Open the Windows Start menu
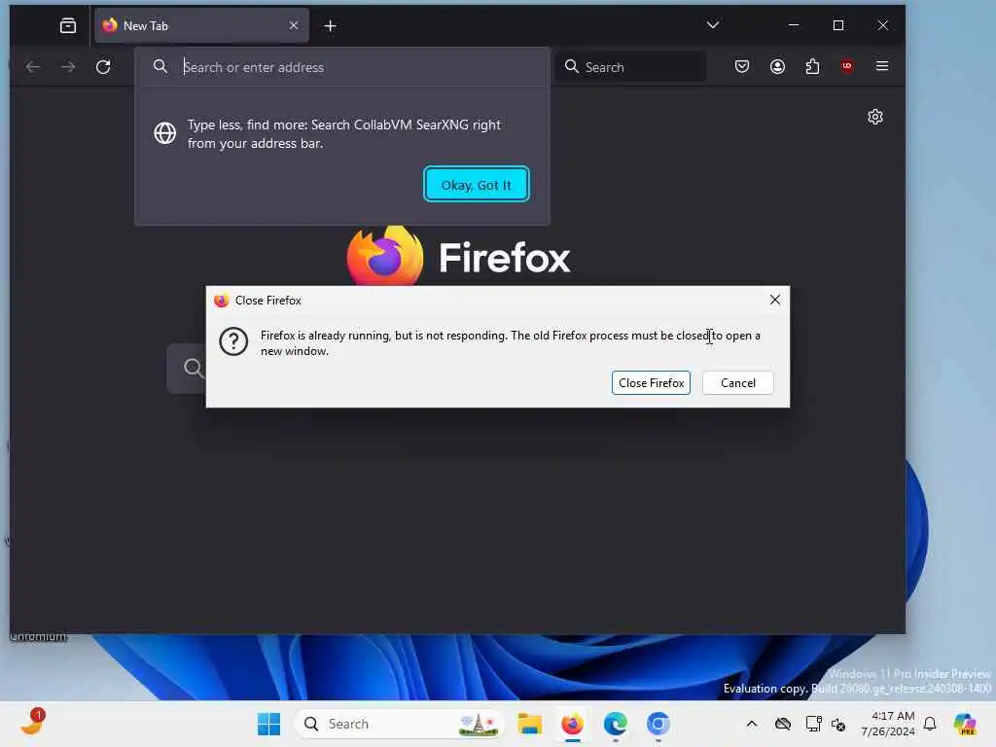The height and width of the screenshot is (747, 996). [x=268, y=724]
